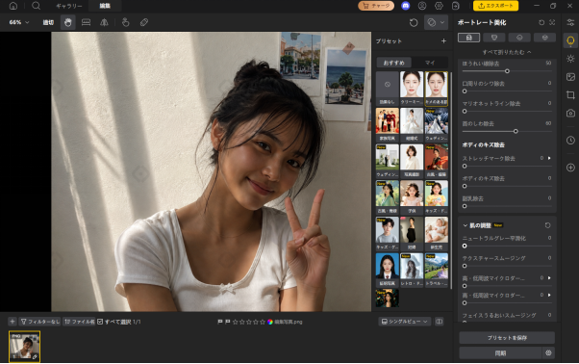Toggle the すべて選択 checkbox
Screen dimensions: 579x364
pos(100,322)
